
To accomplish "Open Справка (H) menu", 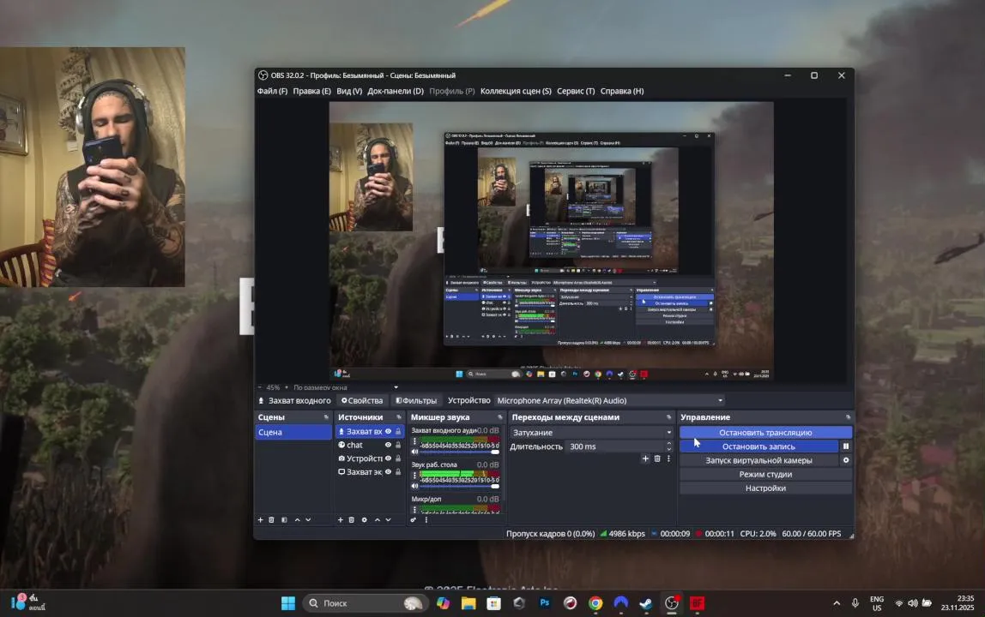I will point(622,91).
